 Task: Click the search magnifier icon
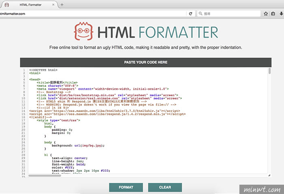click(200, 13)
